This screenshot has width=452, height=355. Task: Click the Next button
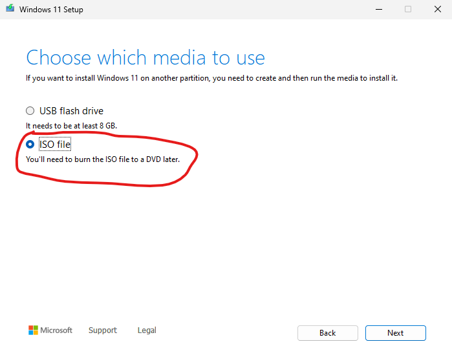[396, 333]
